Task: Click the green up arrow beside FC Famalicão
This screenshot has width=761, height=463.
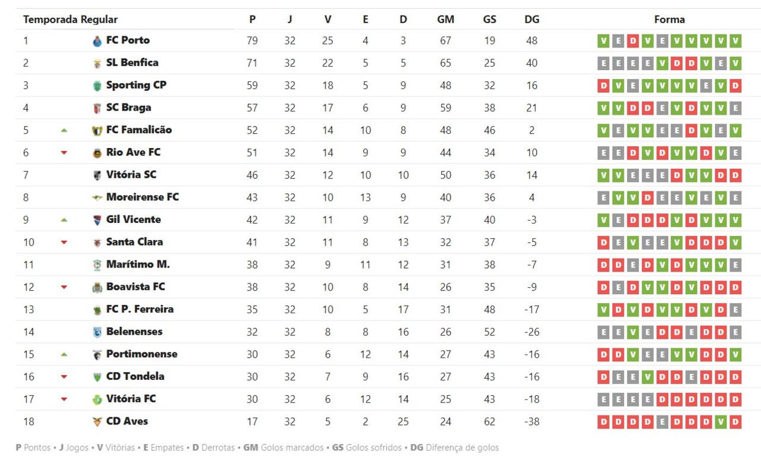Action: (x=64, y=130)
